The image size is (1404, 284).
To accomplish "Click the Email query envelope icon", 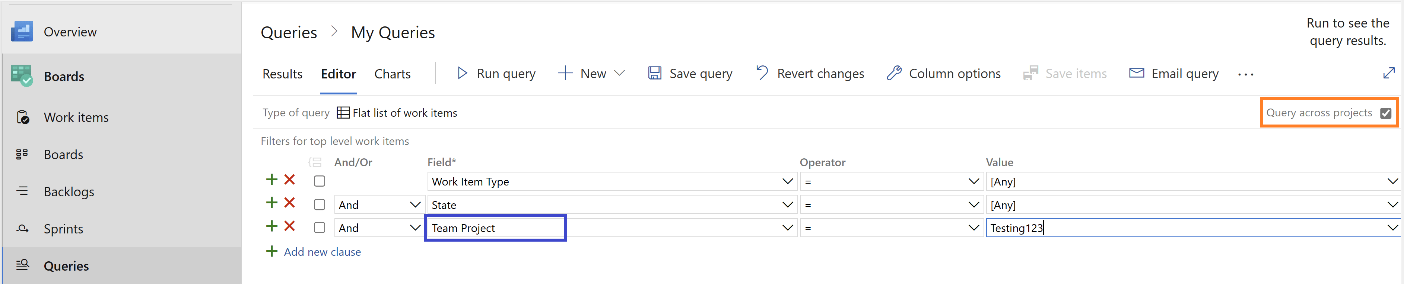I will click(1136, 73).
